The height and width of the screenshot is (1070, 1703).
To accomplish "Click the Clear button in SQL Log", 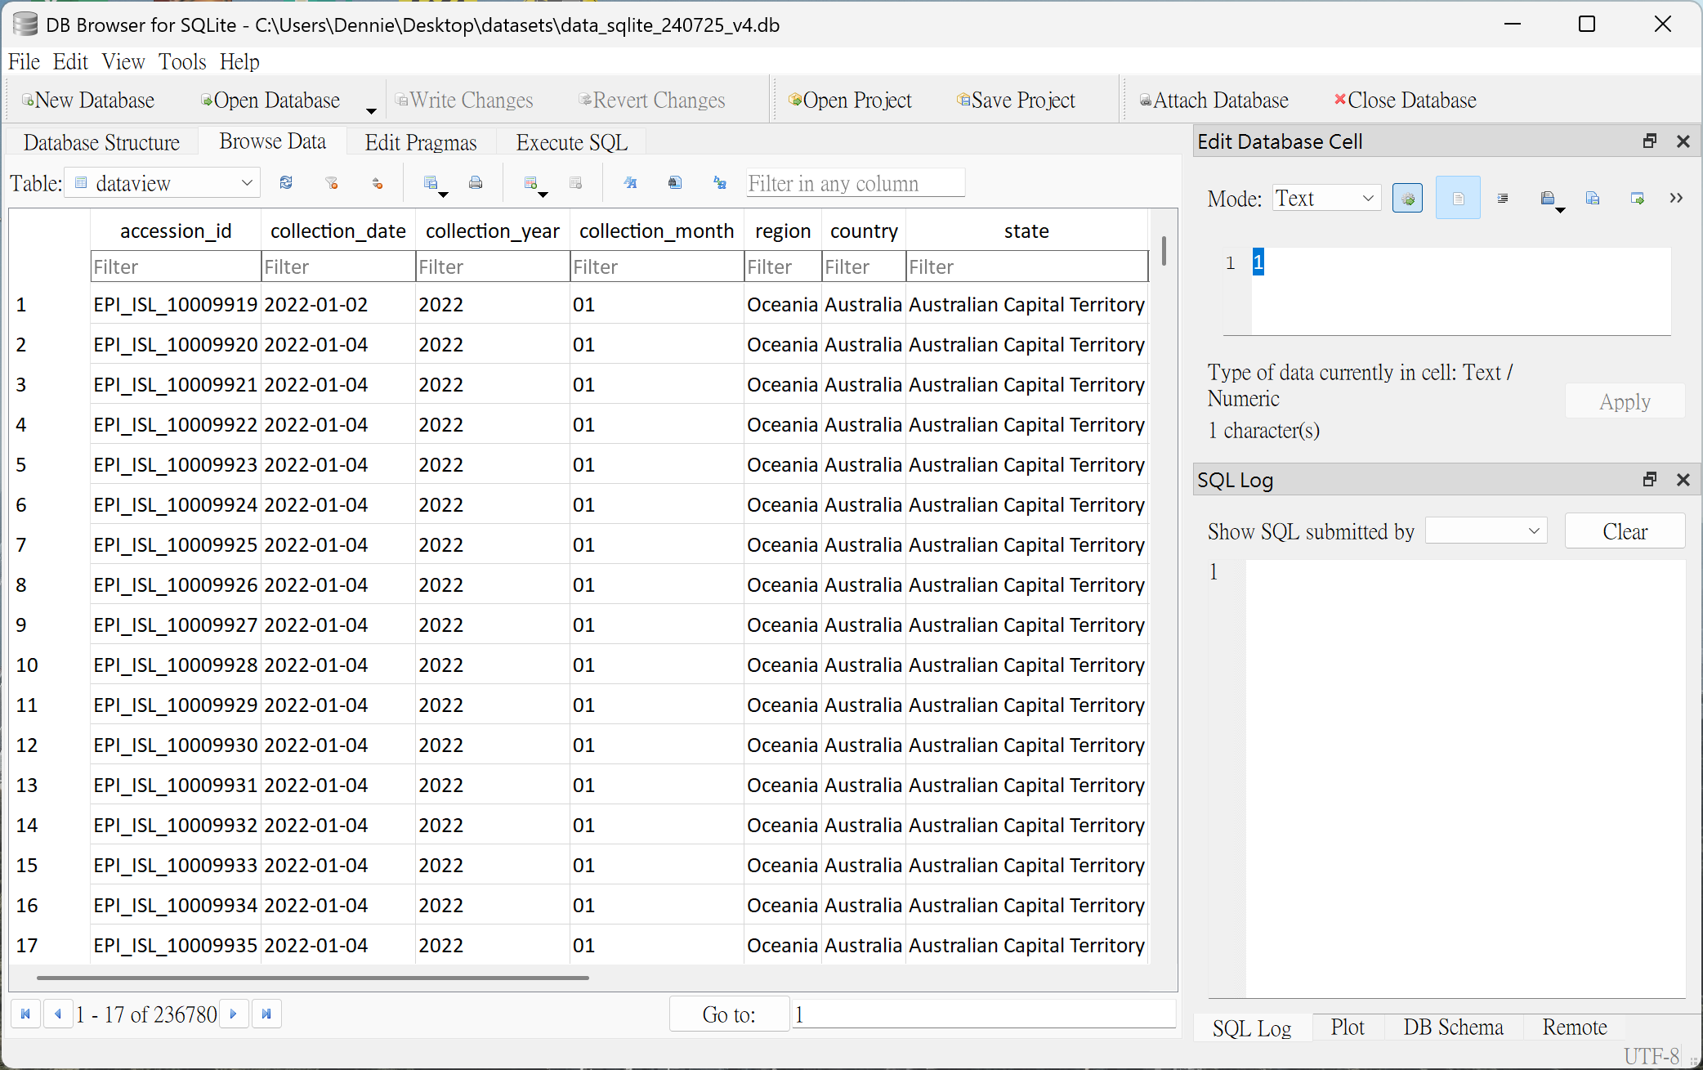I will (1625, 531).
